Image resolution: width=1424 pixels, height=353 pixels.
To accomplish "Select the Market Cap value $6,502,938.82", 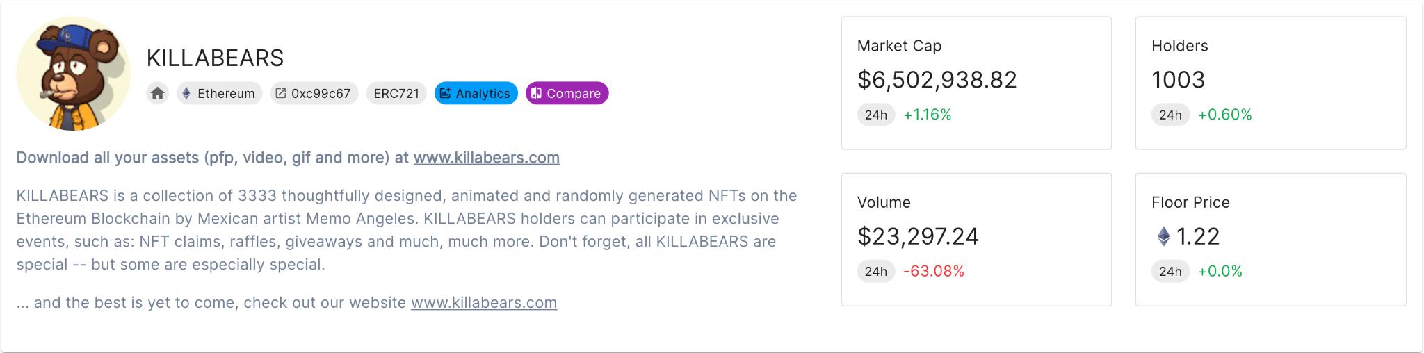I will [937, 80].
